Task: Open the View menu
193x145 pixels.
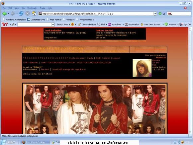Action: pyautogui.click(x=17, y=8)
